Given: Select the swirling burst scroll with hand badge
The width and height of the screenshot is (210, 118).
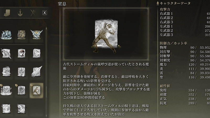Looking at the screenshot, I should [x=6, y=90].
